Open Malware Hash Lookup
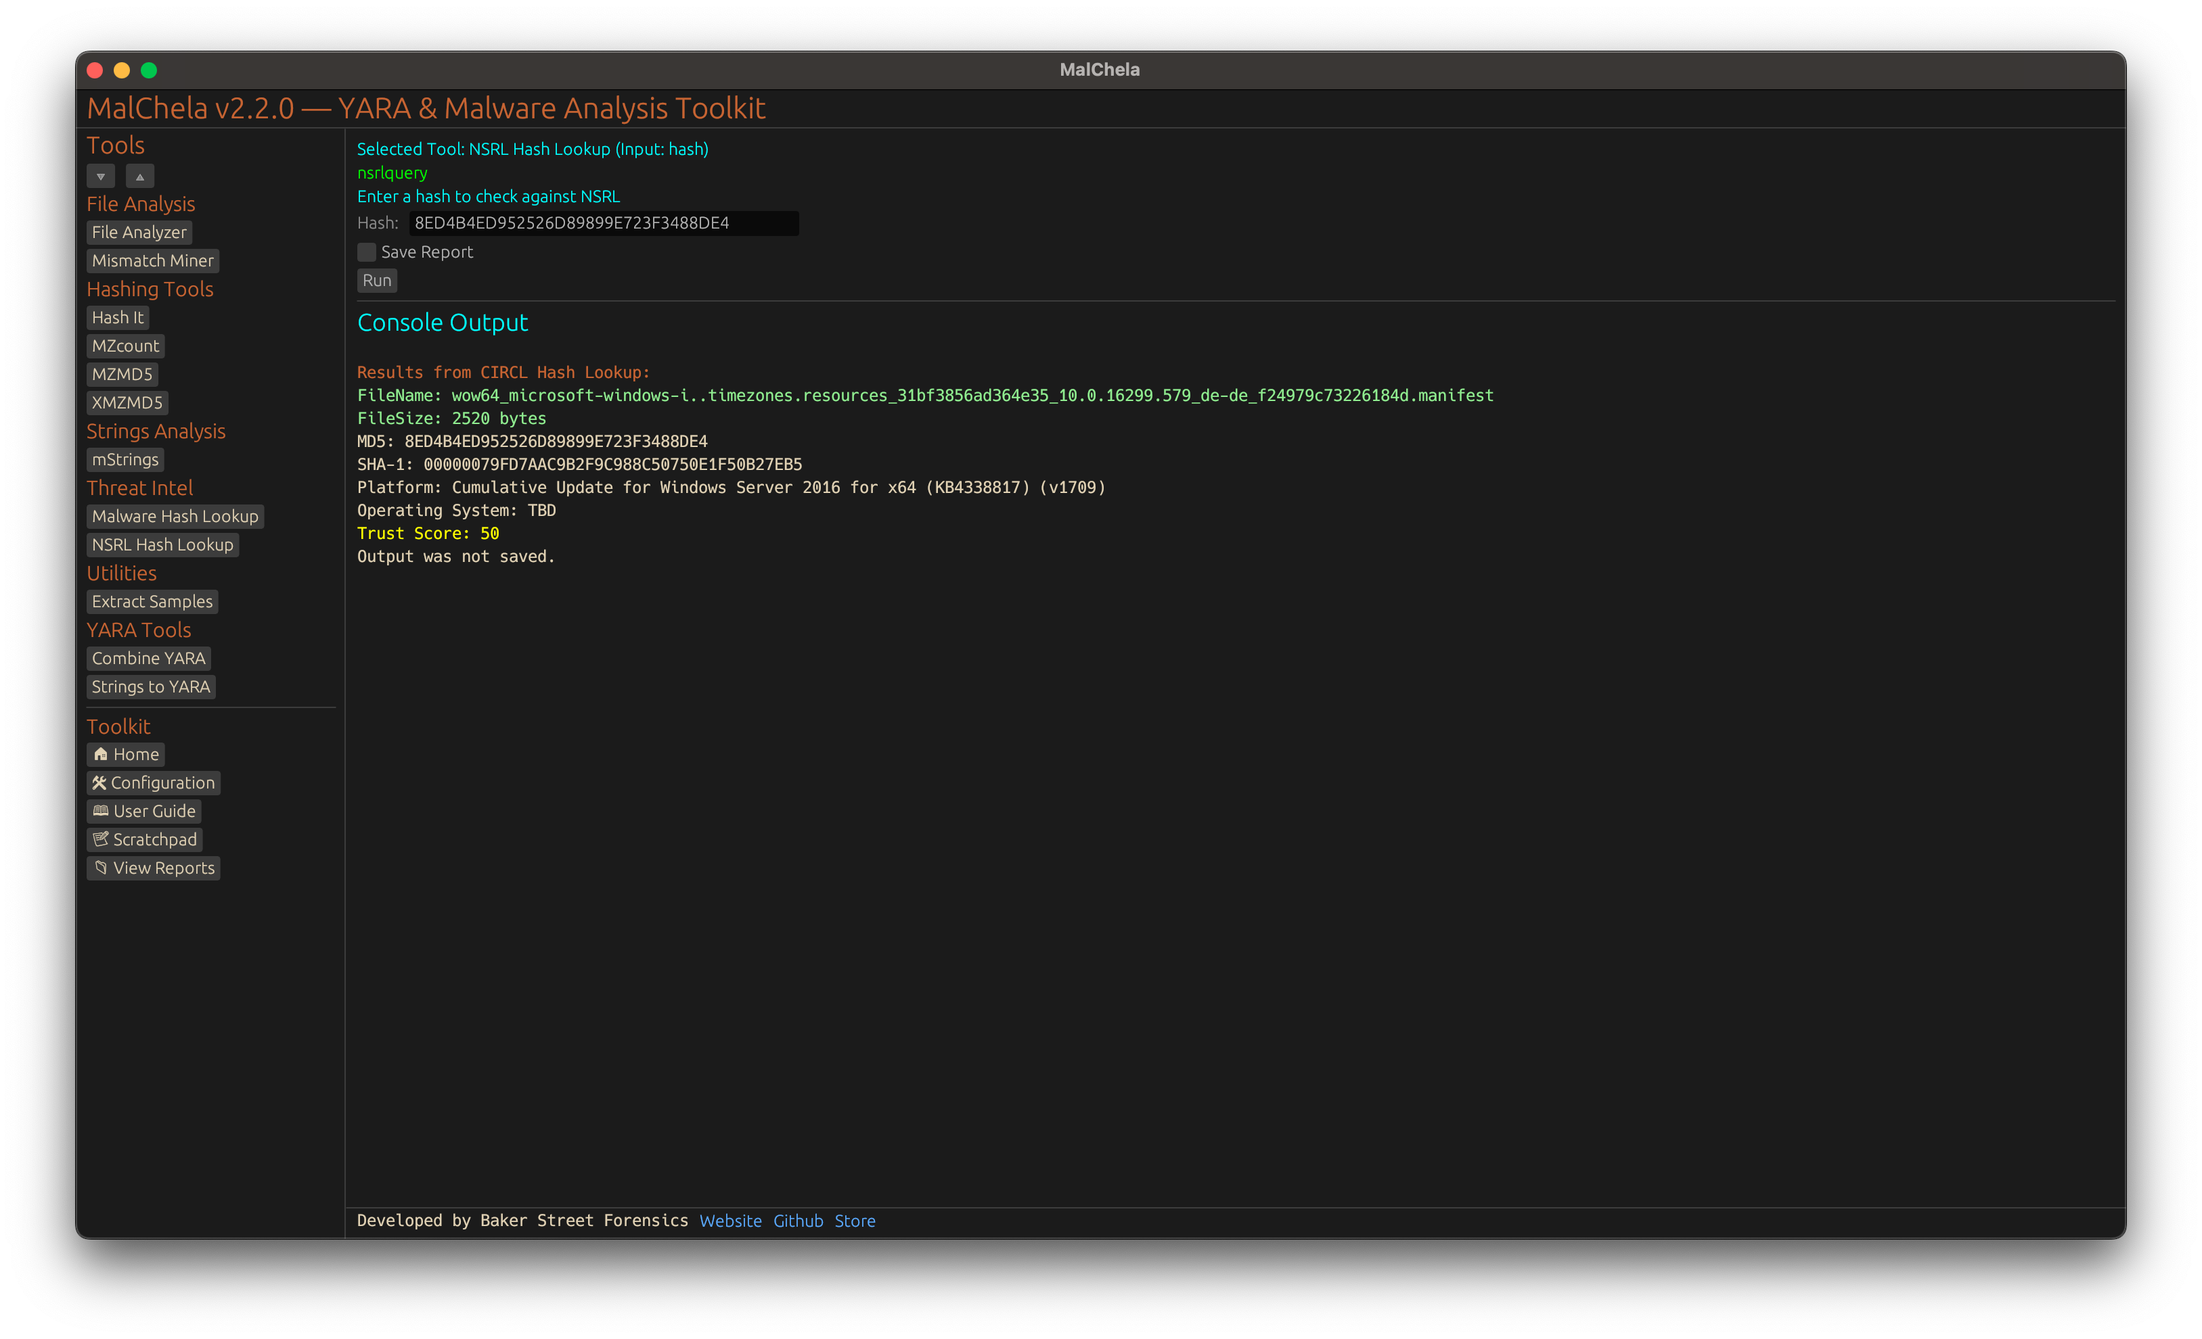The image size is (2202, 1339). pos(175,516)
